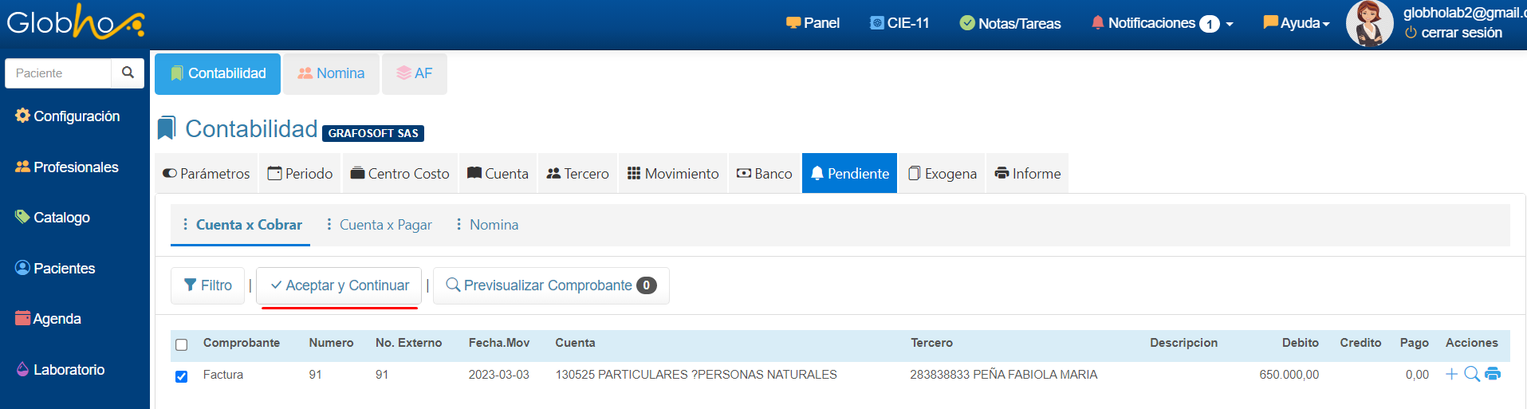Click Previsualizar Comprobante button

pyautogui.click(x=551, y=285)
